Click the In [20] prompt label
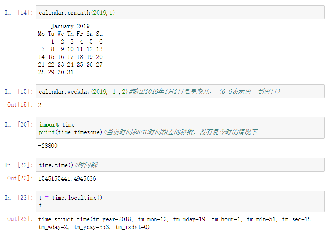Image resolution: width=331 pixels, height=233 pixels. 19,125
